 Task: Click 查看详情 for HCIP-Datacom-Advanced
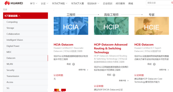pos(122,80)
